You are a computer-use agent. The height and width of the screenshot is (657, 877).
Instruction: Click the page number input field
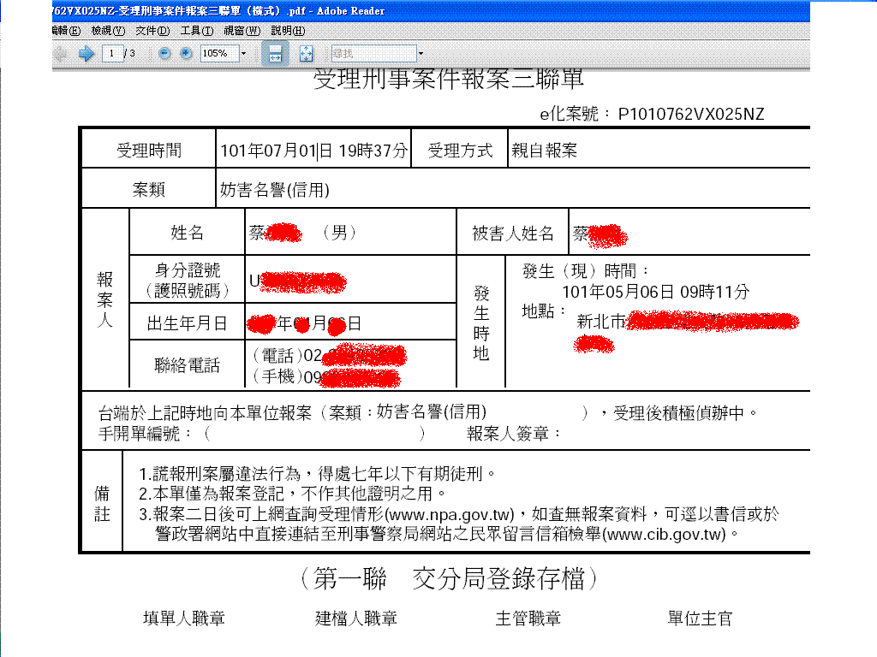point(111,54)
